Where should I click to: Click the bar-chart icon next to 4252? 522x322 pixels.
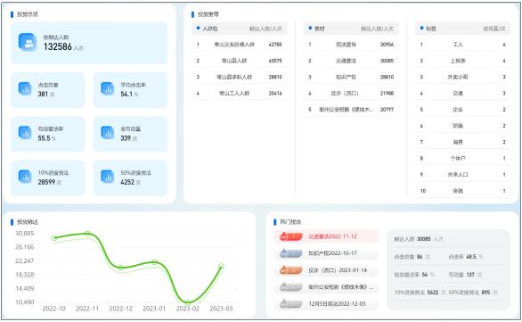[x=107, y=177]
